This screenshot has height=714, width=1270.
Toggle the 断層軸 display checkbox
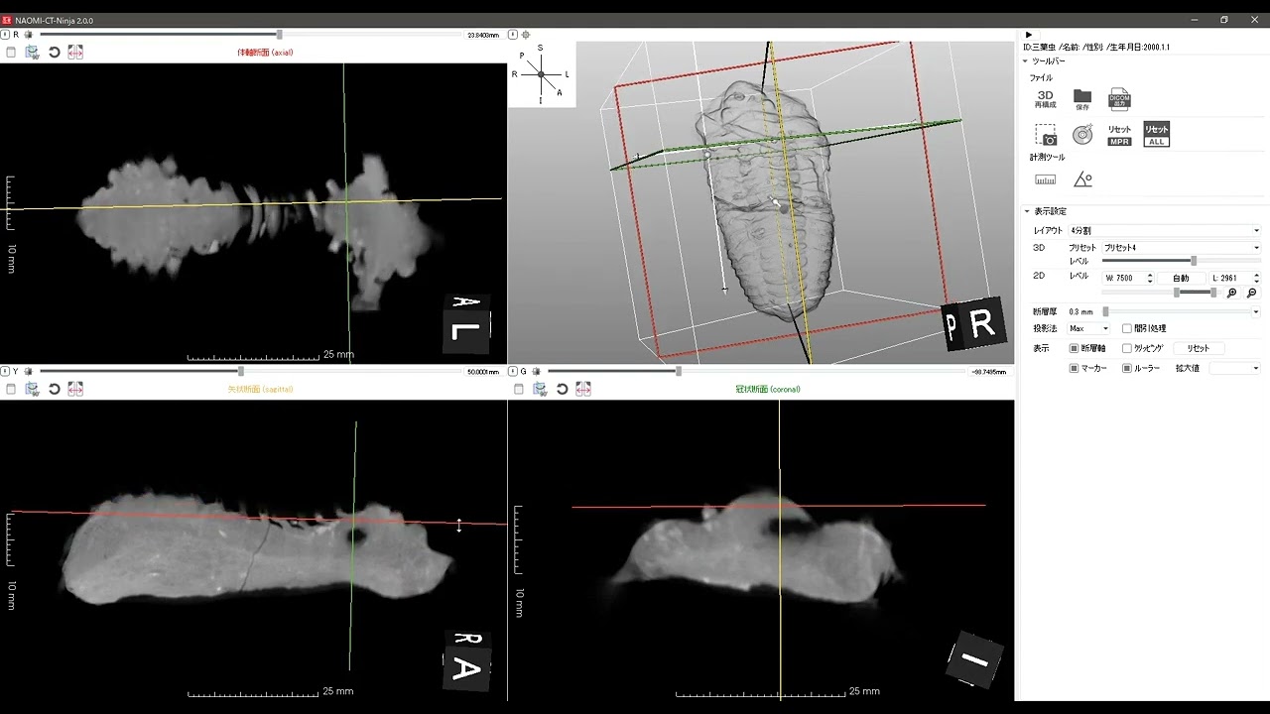1074,348
